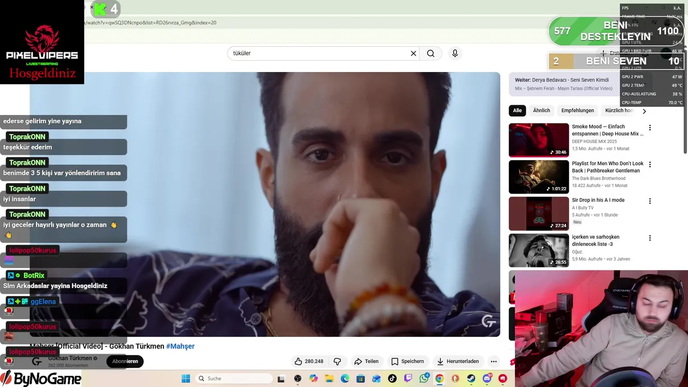Open options menu for Smoke Mood video
The width and height of the screenshot is (688, 387).
pos(650,128)
